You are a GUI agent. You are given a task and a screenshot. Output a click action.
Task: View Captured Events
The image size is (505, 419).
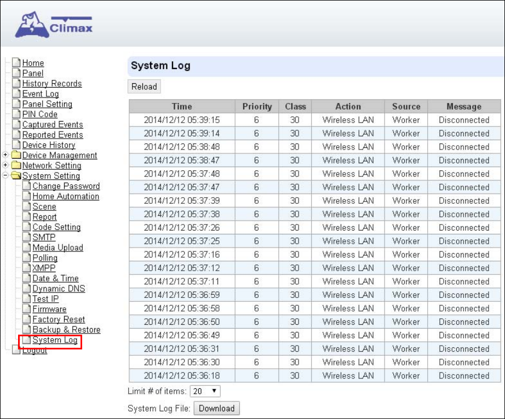coord(53,125)
